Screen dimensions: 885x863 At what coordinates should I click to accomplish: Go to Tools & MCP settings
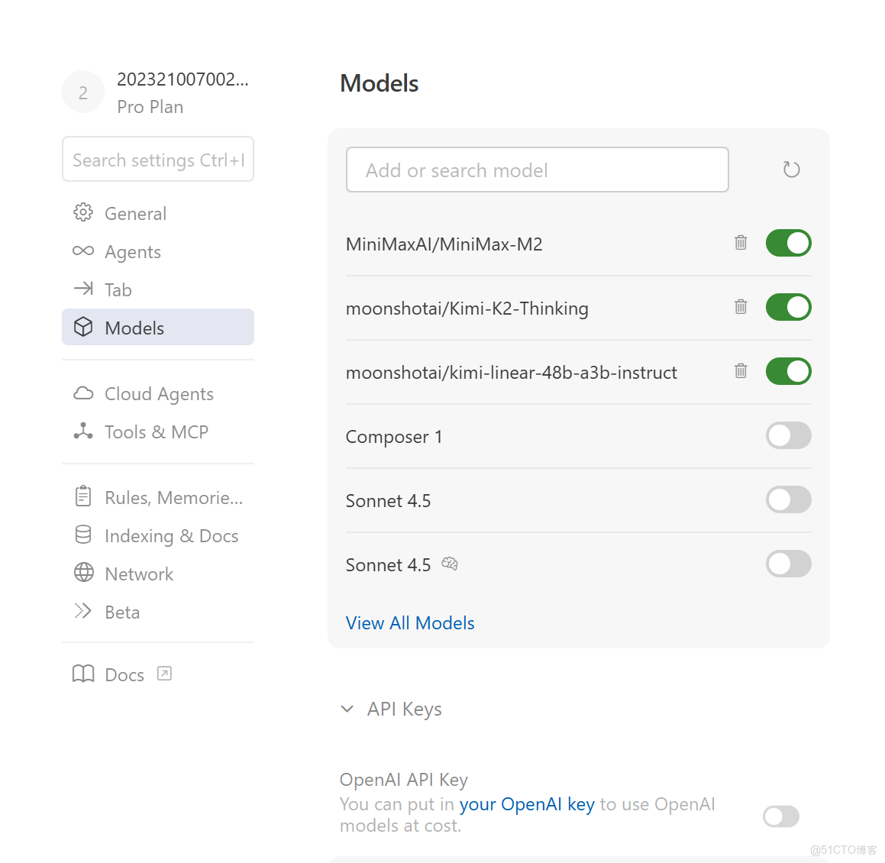[156, 431]
